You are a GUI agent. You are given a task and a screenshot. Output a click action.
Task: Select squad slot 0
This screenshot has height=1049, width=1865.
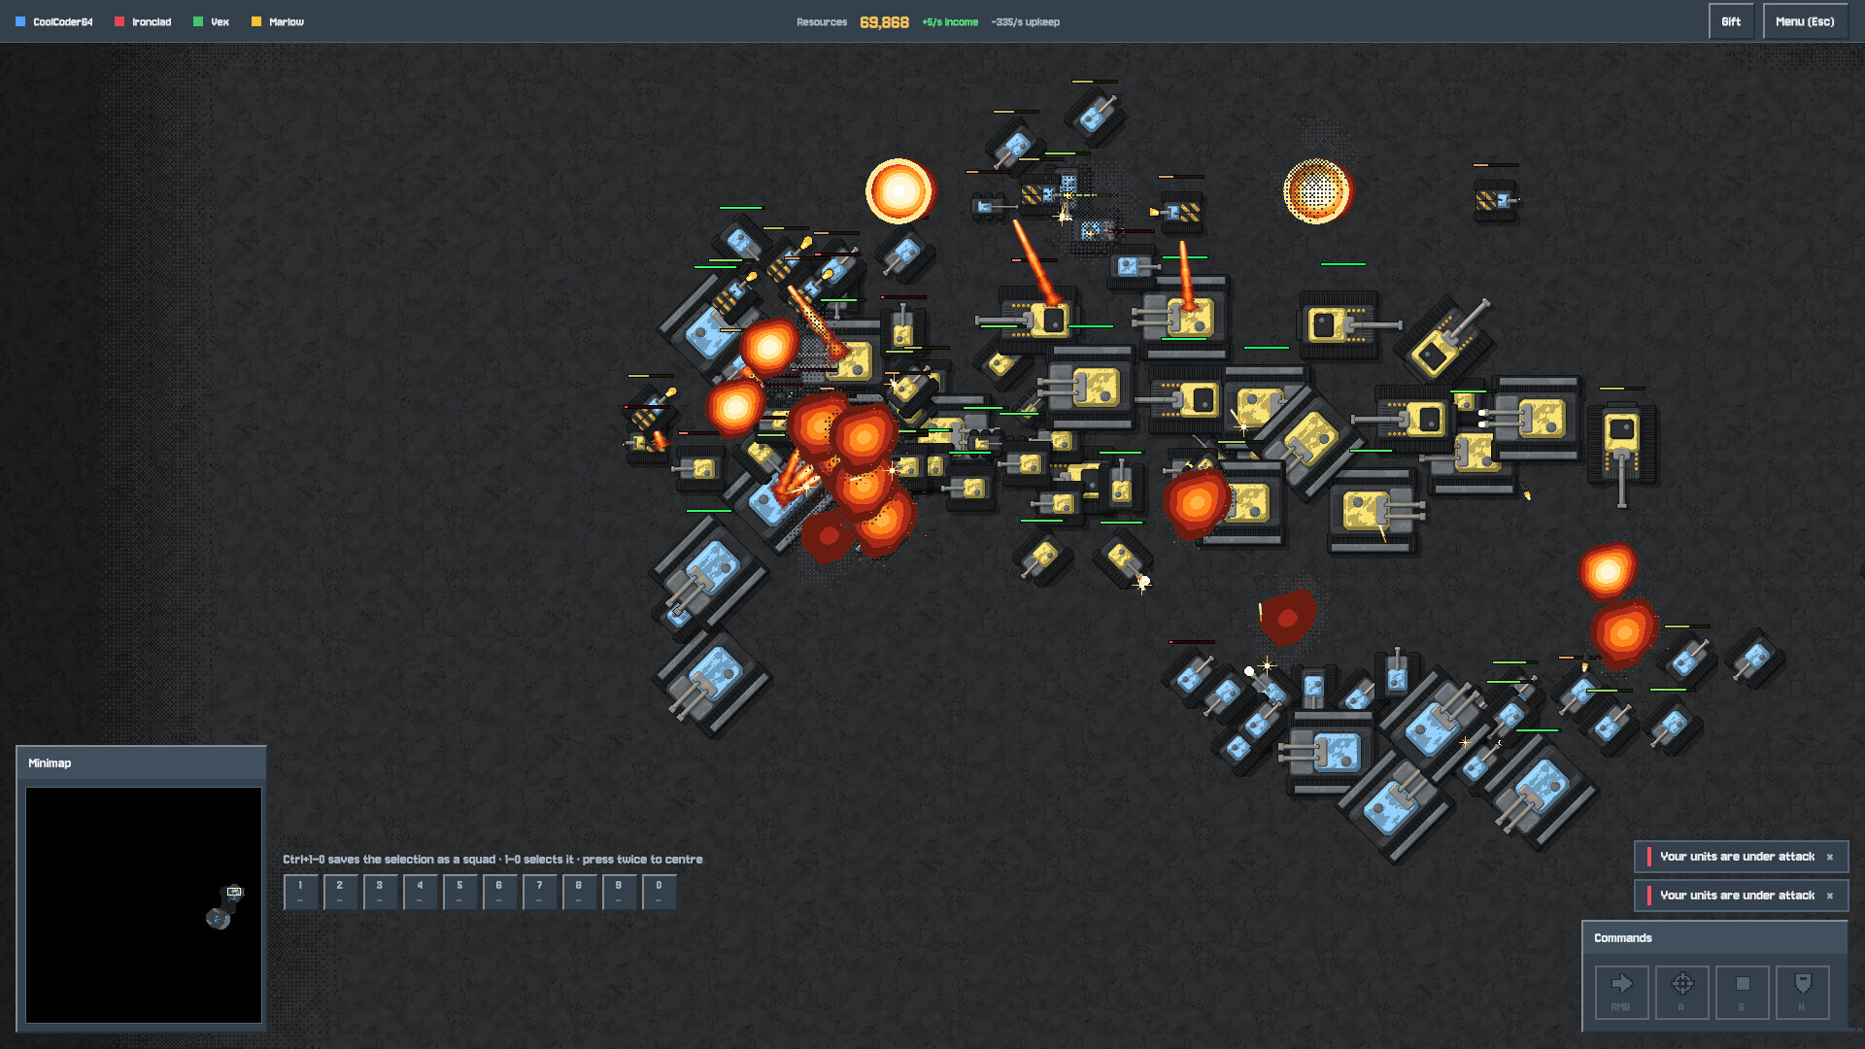659,892
